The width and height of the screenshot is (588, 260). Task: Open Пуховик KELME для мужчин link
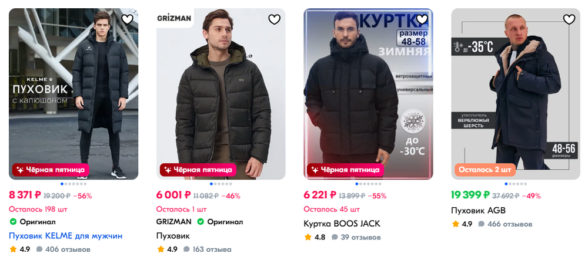tap(66, 236)
